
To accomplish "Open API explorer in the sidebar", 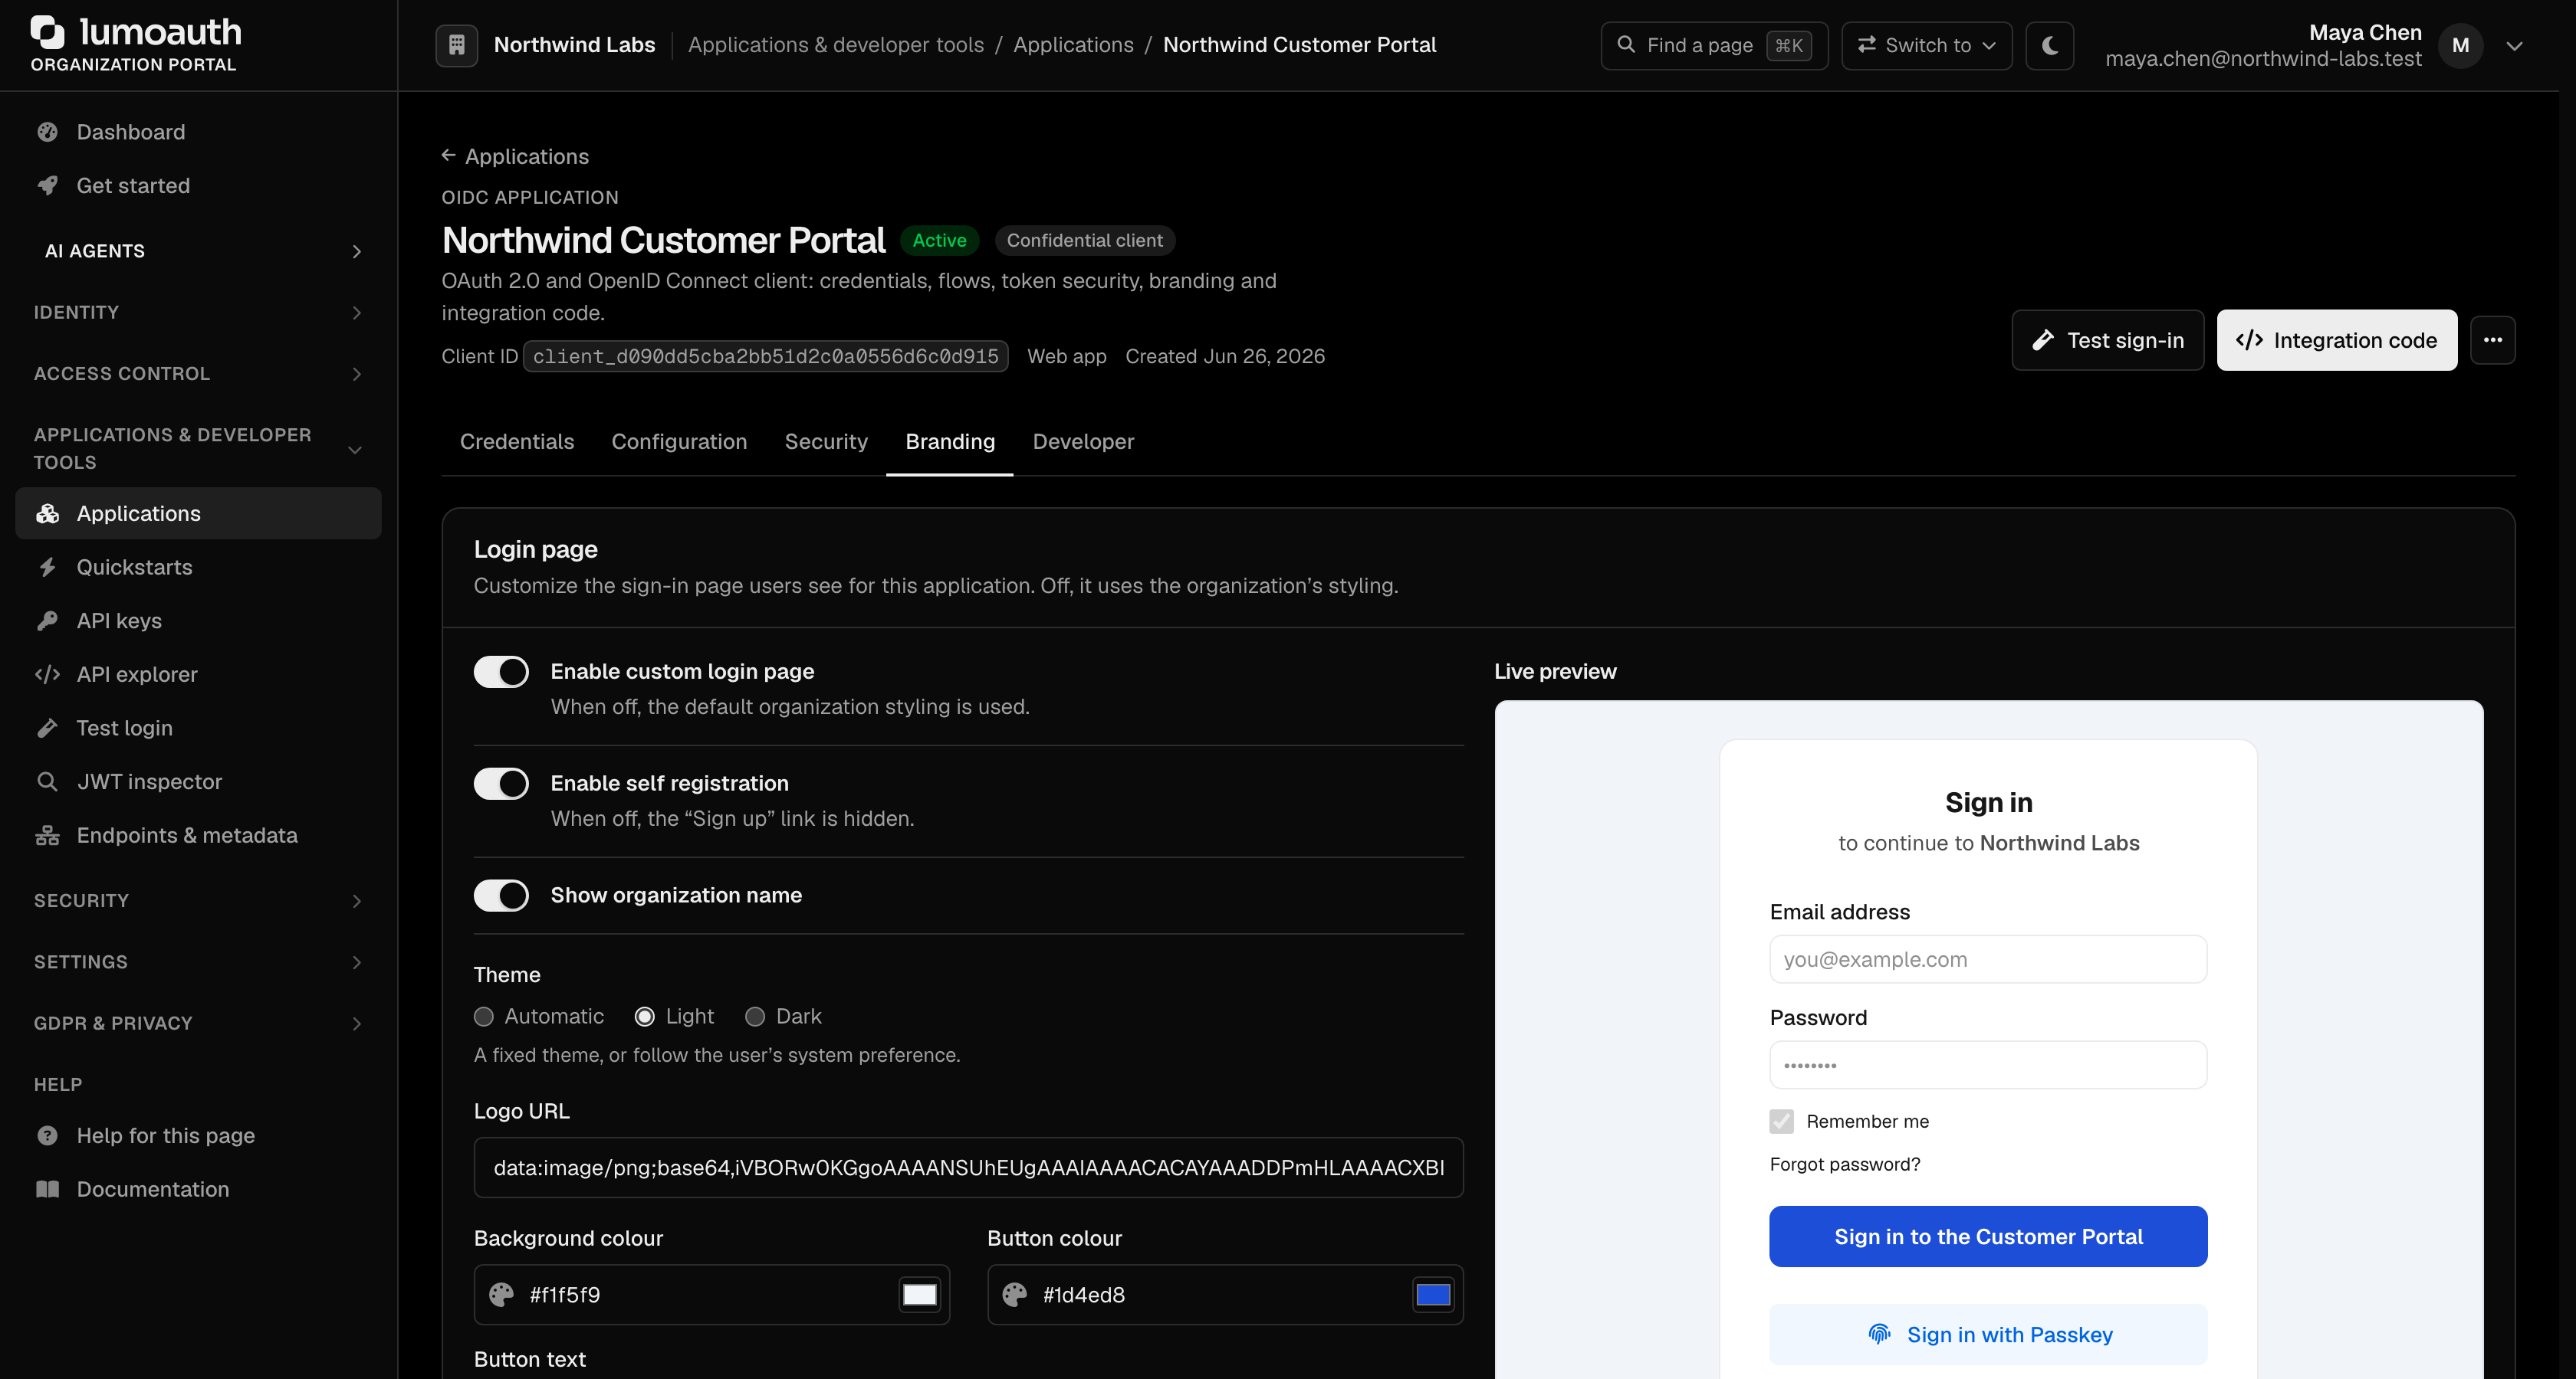I will [x=198, y=674].
